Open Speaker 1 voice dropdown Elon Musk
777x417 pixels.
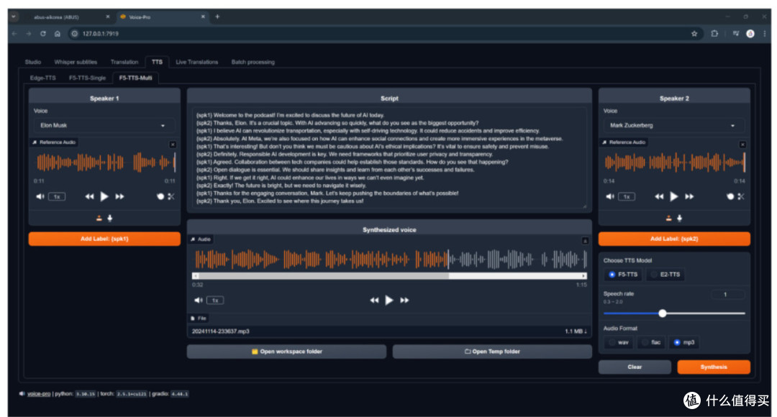click(x=104, y=125)
